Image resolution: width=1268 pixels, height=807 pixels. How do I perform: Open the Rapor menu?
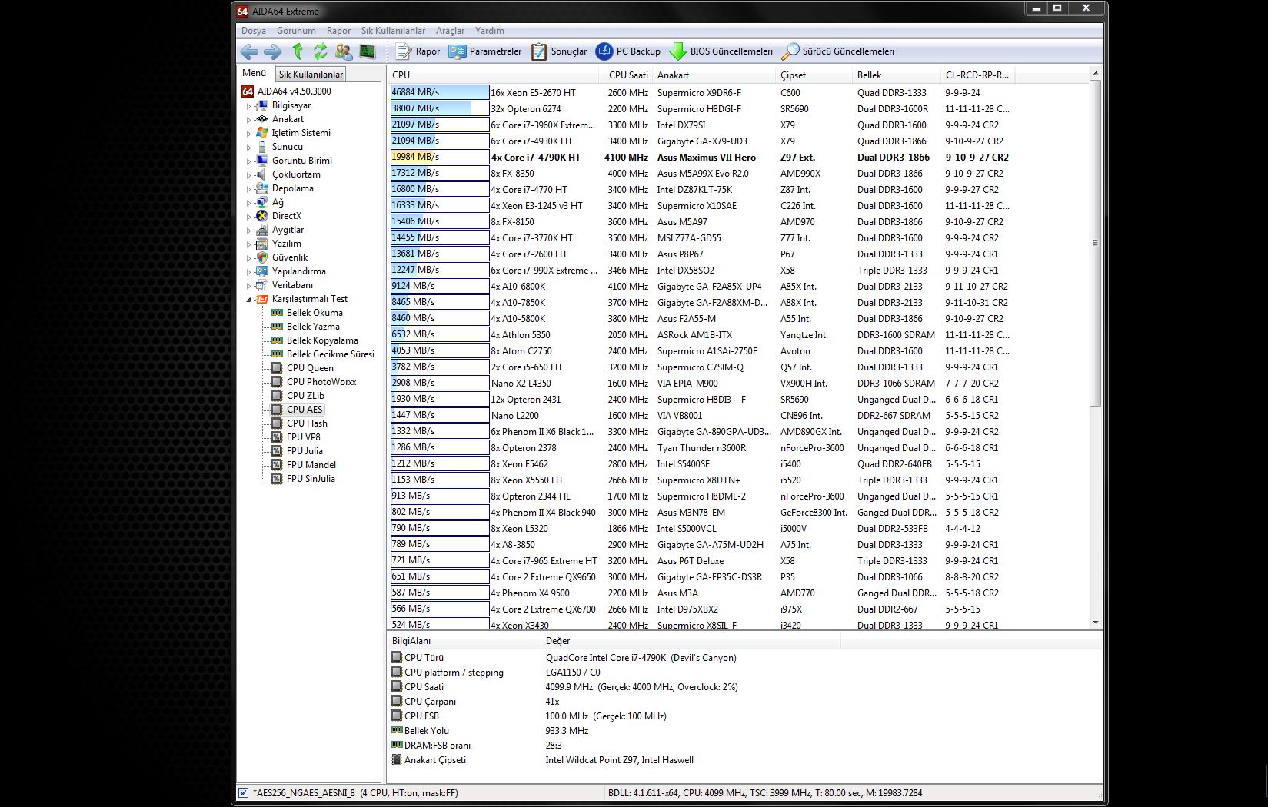[x=338, y=31]
